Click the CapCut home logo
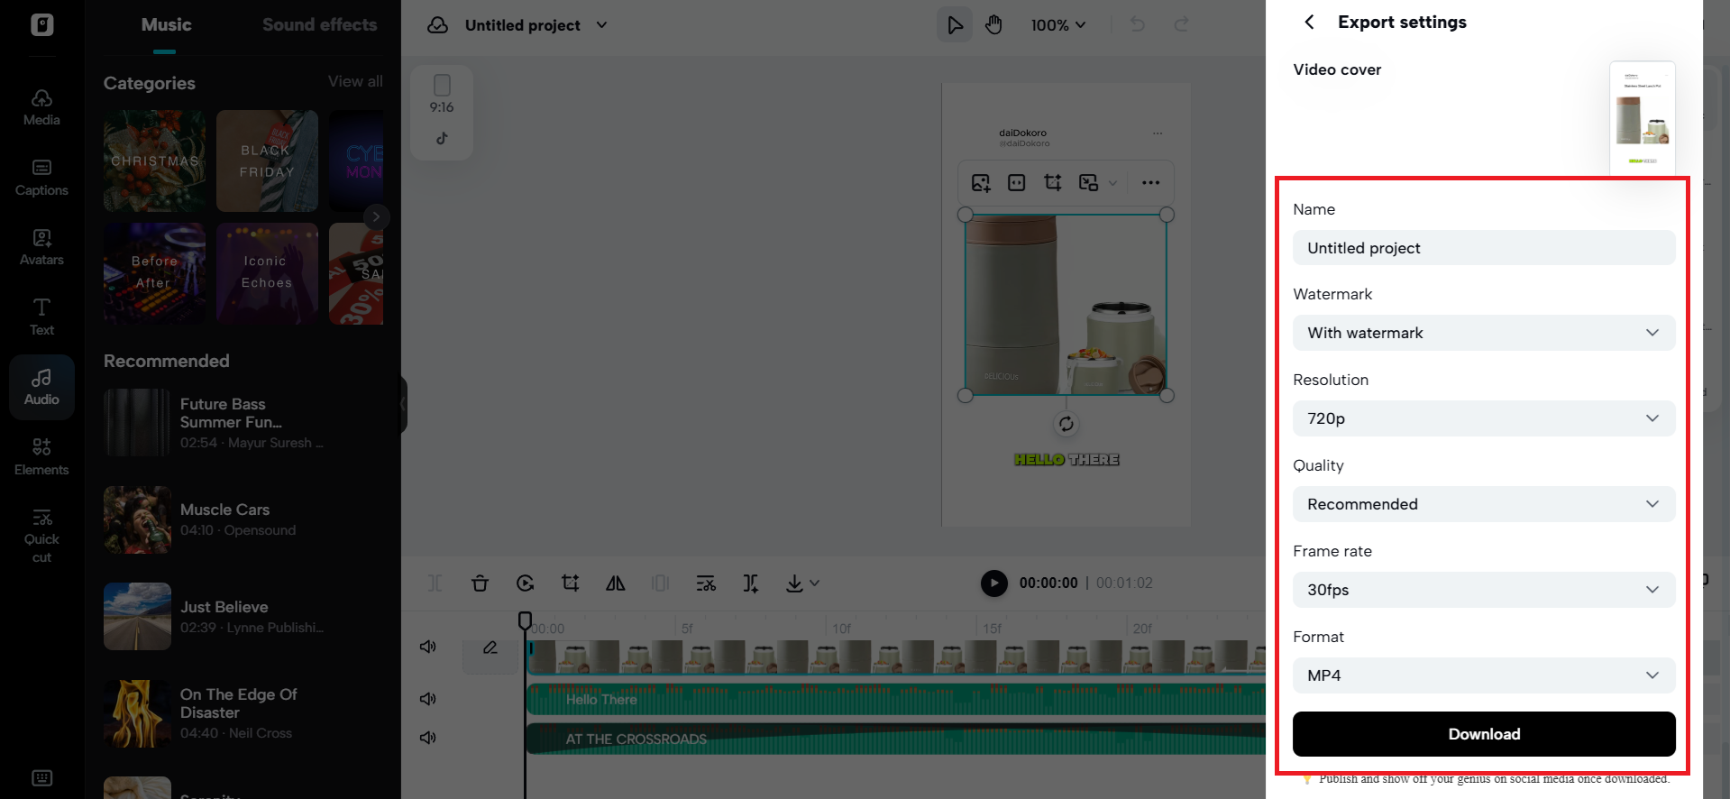Viewport: 1730px width, 799px height. click(41, 24)
